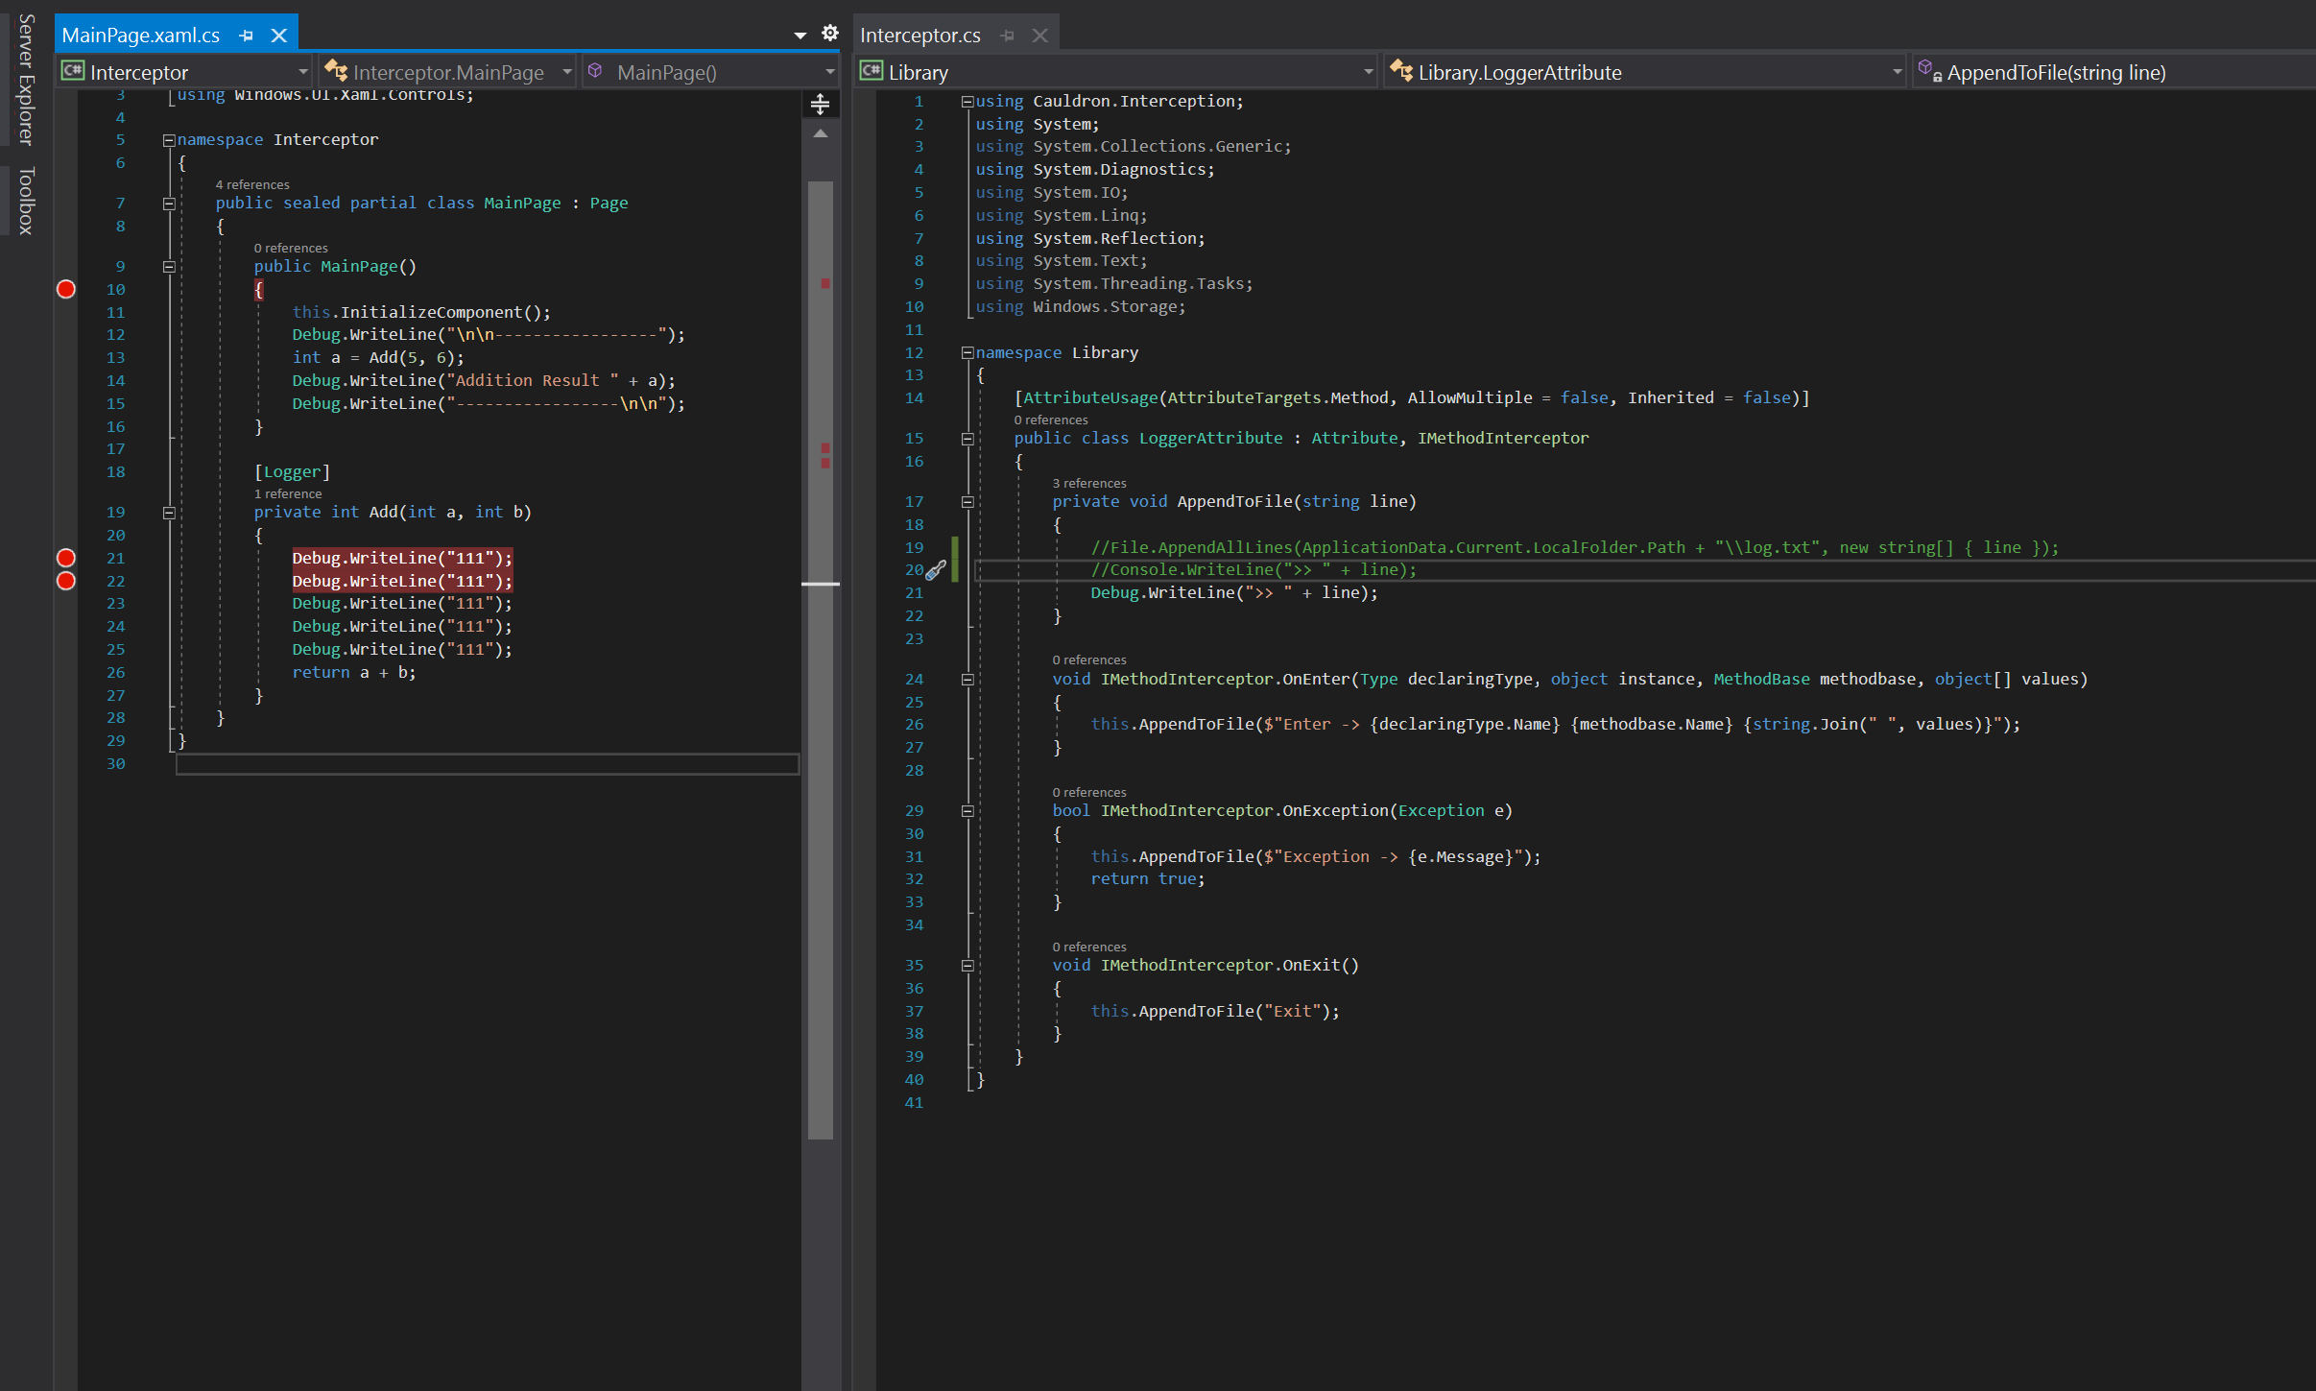Pin the MainPage.xaml.cs tab
2316x1391 pixels.
[247, 35]
